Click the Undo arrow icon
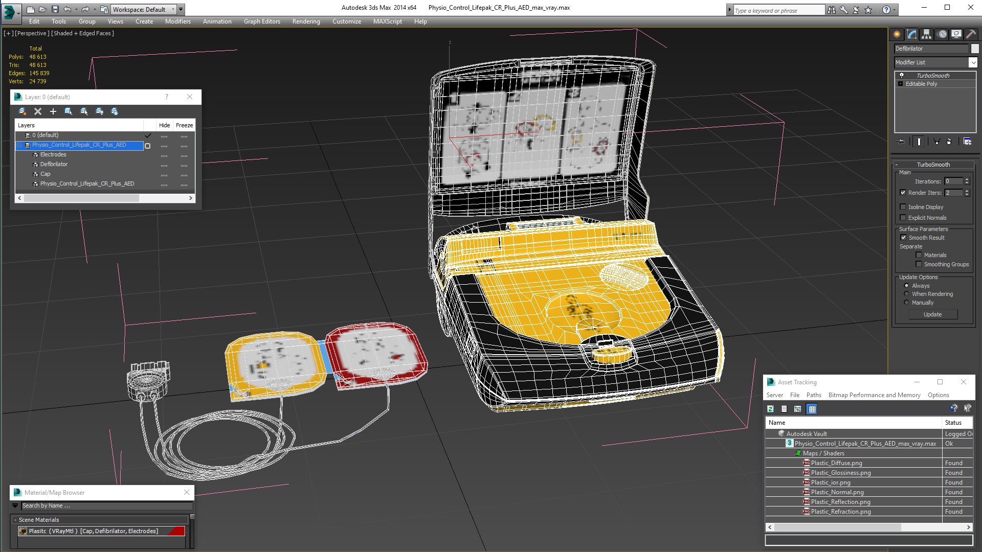 [67, 9]
